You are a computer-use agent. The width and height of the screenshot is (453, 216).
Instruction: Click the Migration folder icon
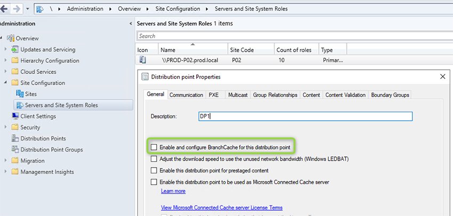15,161
